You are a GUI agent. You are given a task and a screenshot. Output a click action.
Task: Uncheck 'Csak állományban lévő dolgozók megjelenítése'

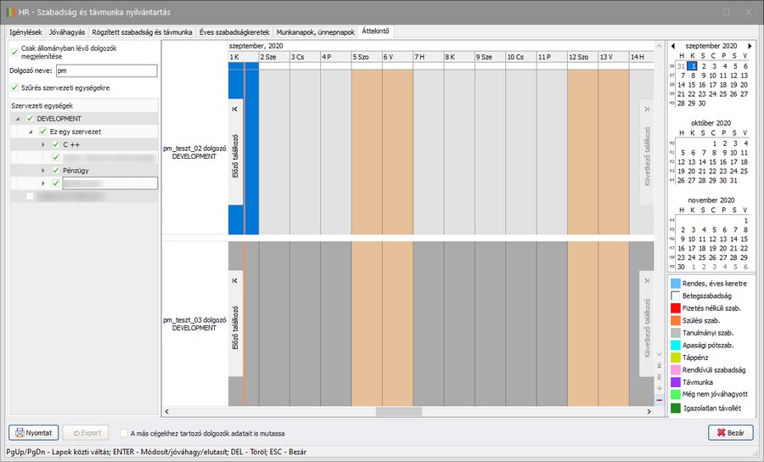14,51
